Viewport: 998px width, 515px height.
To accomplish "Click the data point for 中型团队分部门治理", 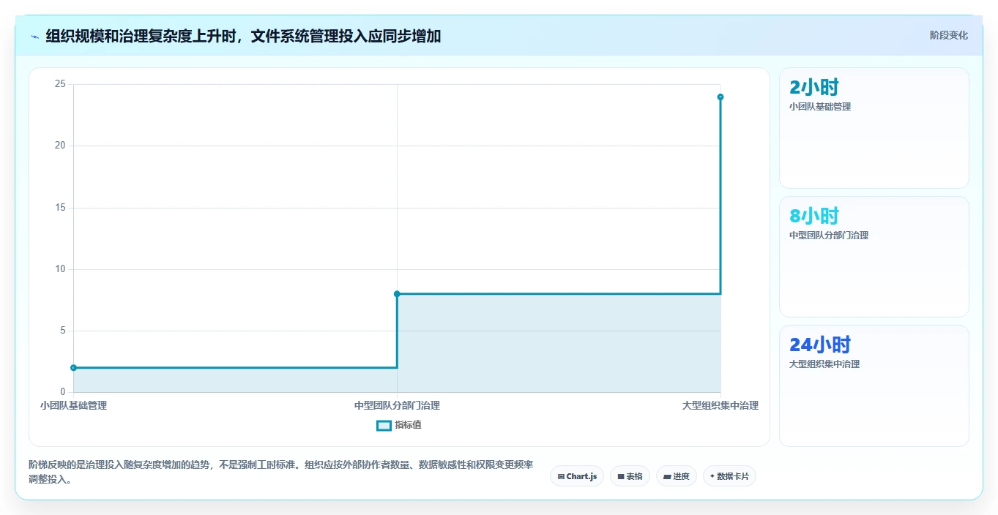I will pos(397,293).
